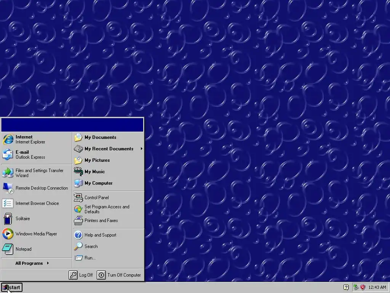This screenshot has height=293, width=390.
Task: Click the My Music icon
Action: coord(78,172)
